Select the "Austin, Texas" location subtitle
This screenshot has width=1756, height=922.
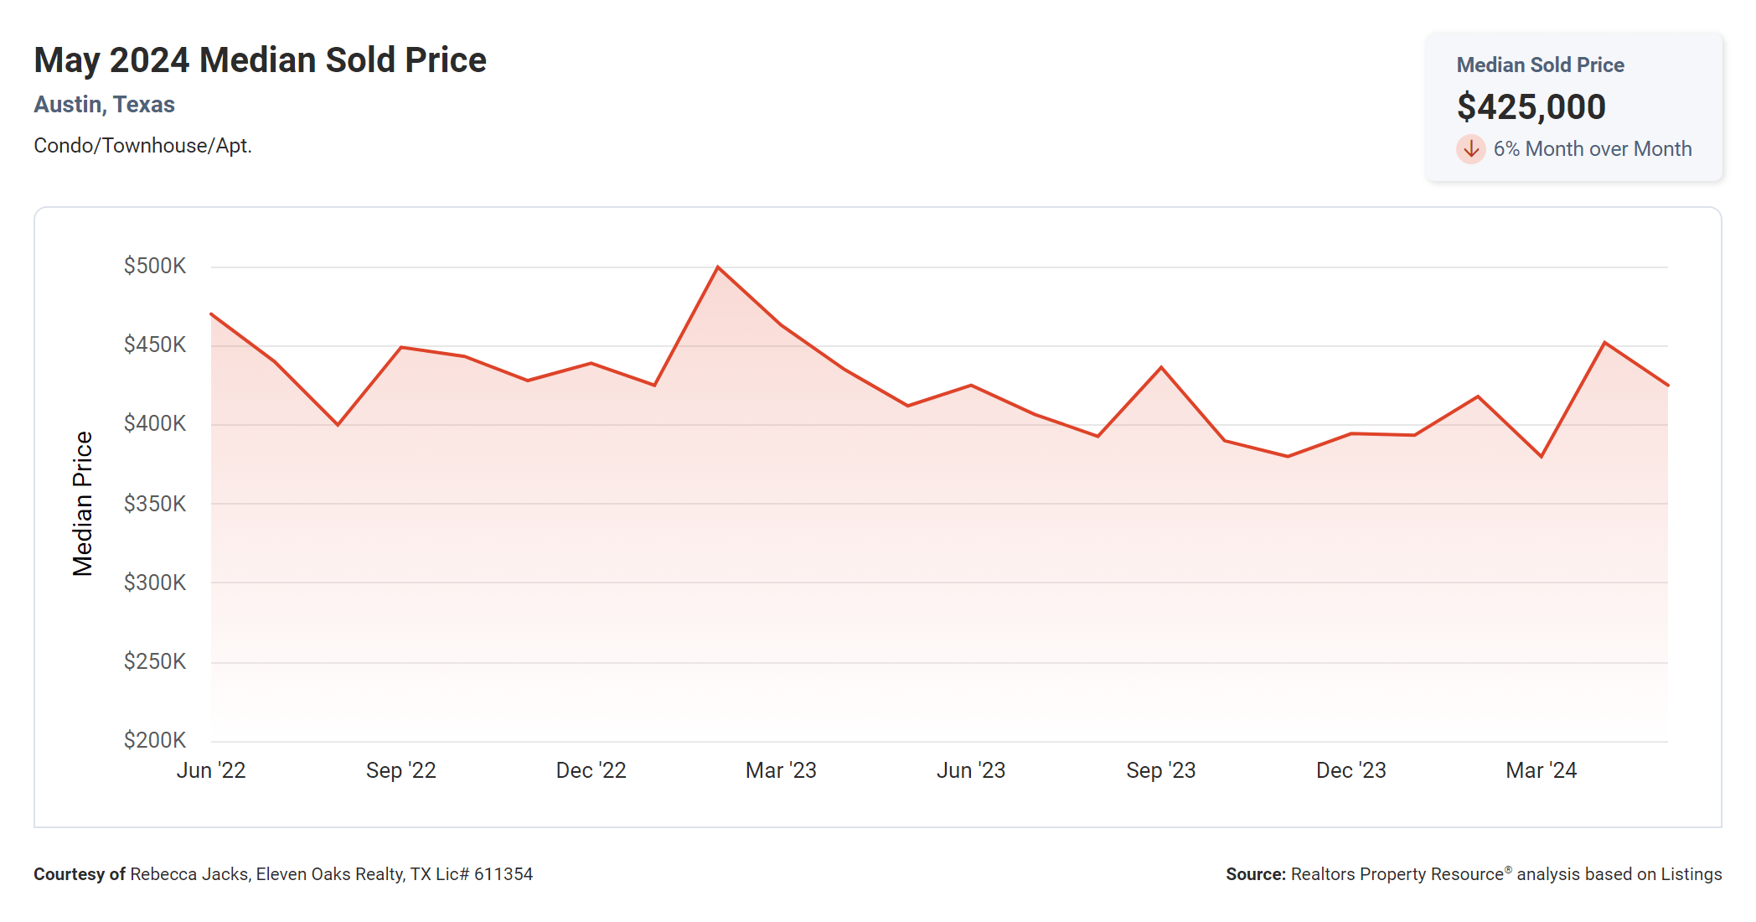click(104, 105)
